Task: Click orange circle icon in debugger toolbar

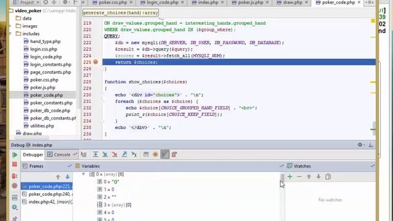Action: pyautogui.click(x=155, y=155)
